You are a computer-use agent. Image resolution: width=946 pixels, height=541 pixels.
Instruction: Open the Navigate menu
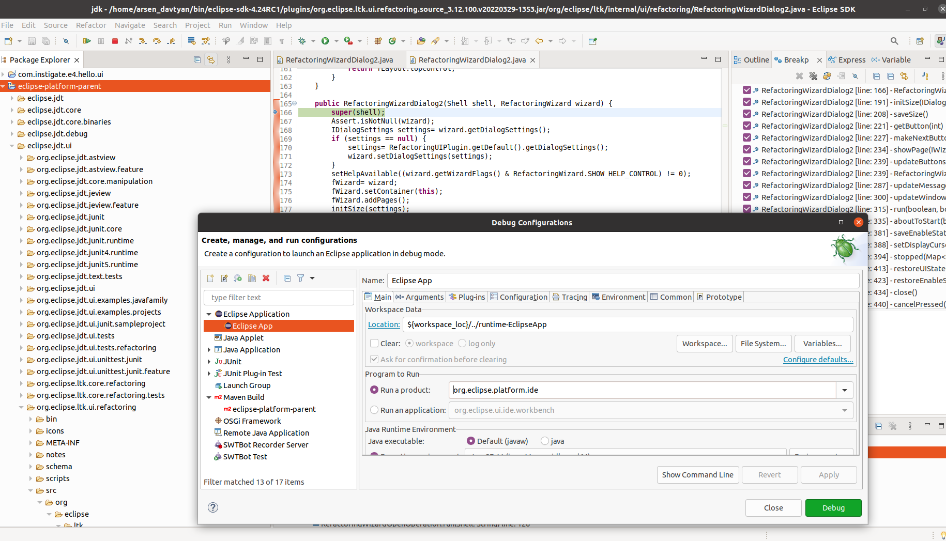pyautogui.click(x=130, y=25)
